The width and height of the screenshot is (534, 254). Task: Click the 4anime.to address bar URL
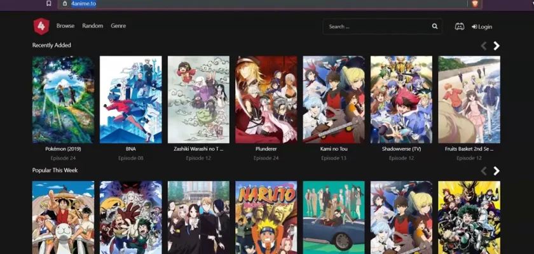pos(83,3)
